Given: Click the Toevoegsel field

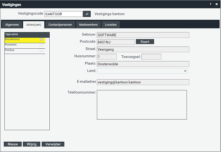Looking at the screenshot, I should 151,57.
